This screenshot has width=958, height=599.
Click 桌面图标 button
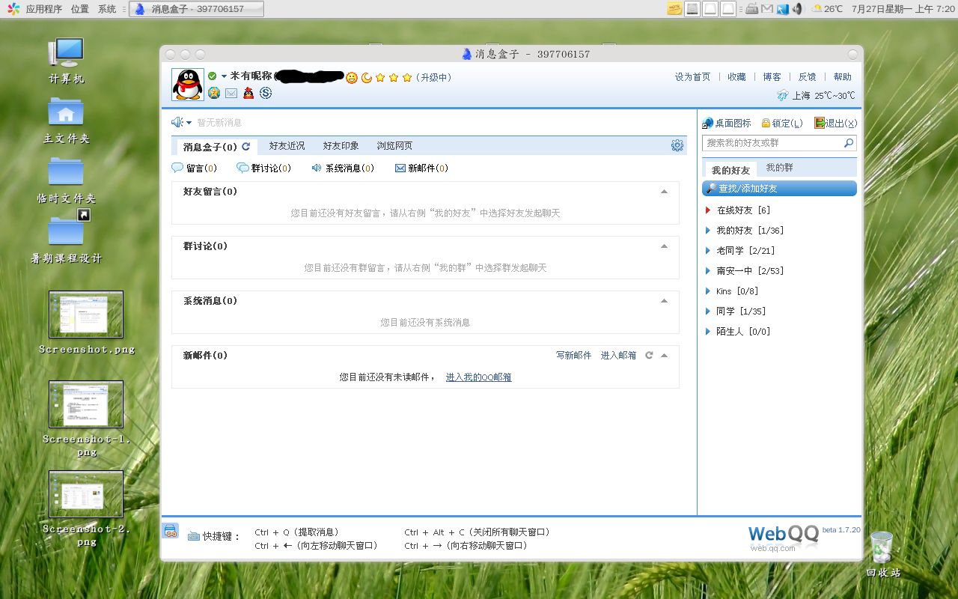[x=727, y=124]
